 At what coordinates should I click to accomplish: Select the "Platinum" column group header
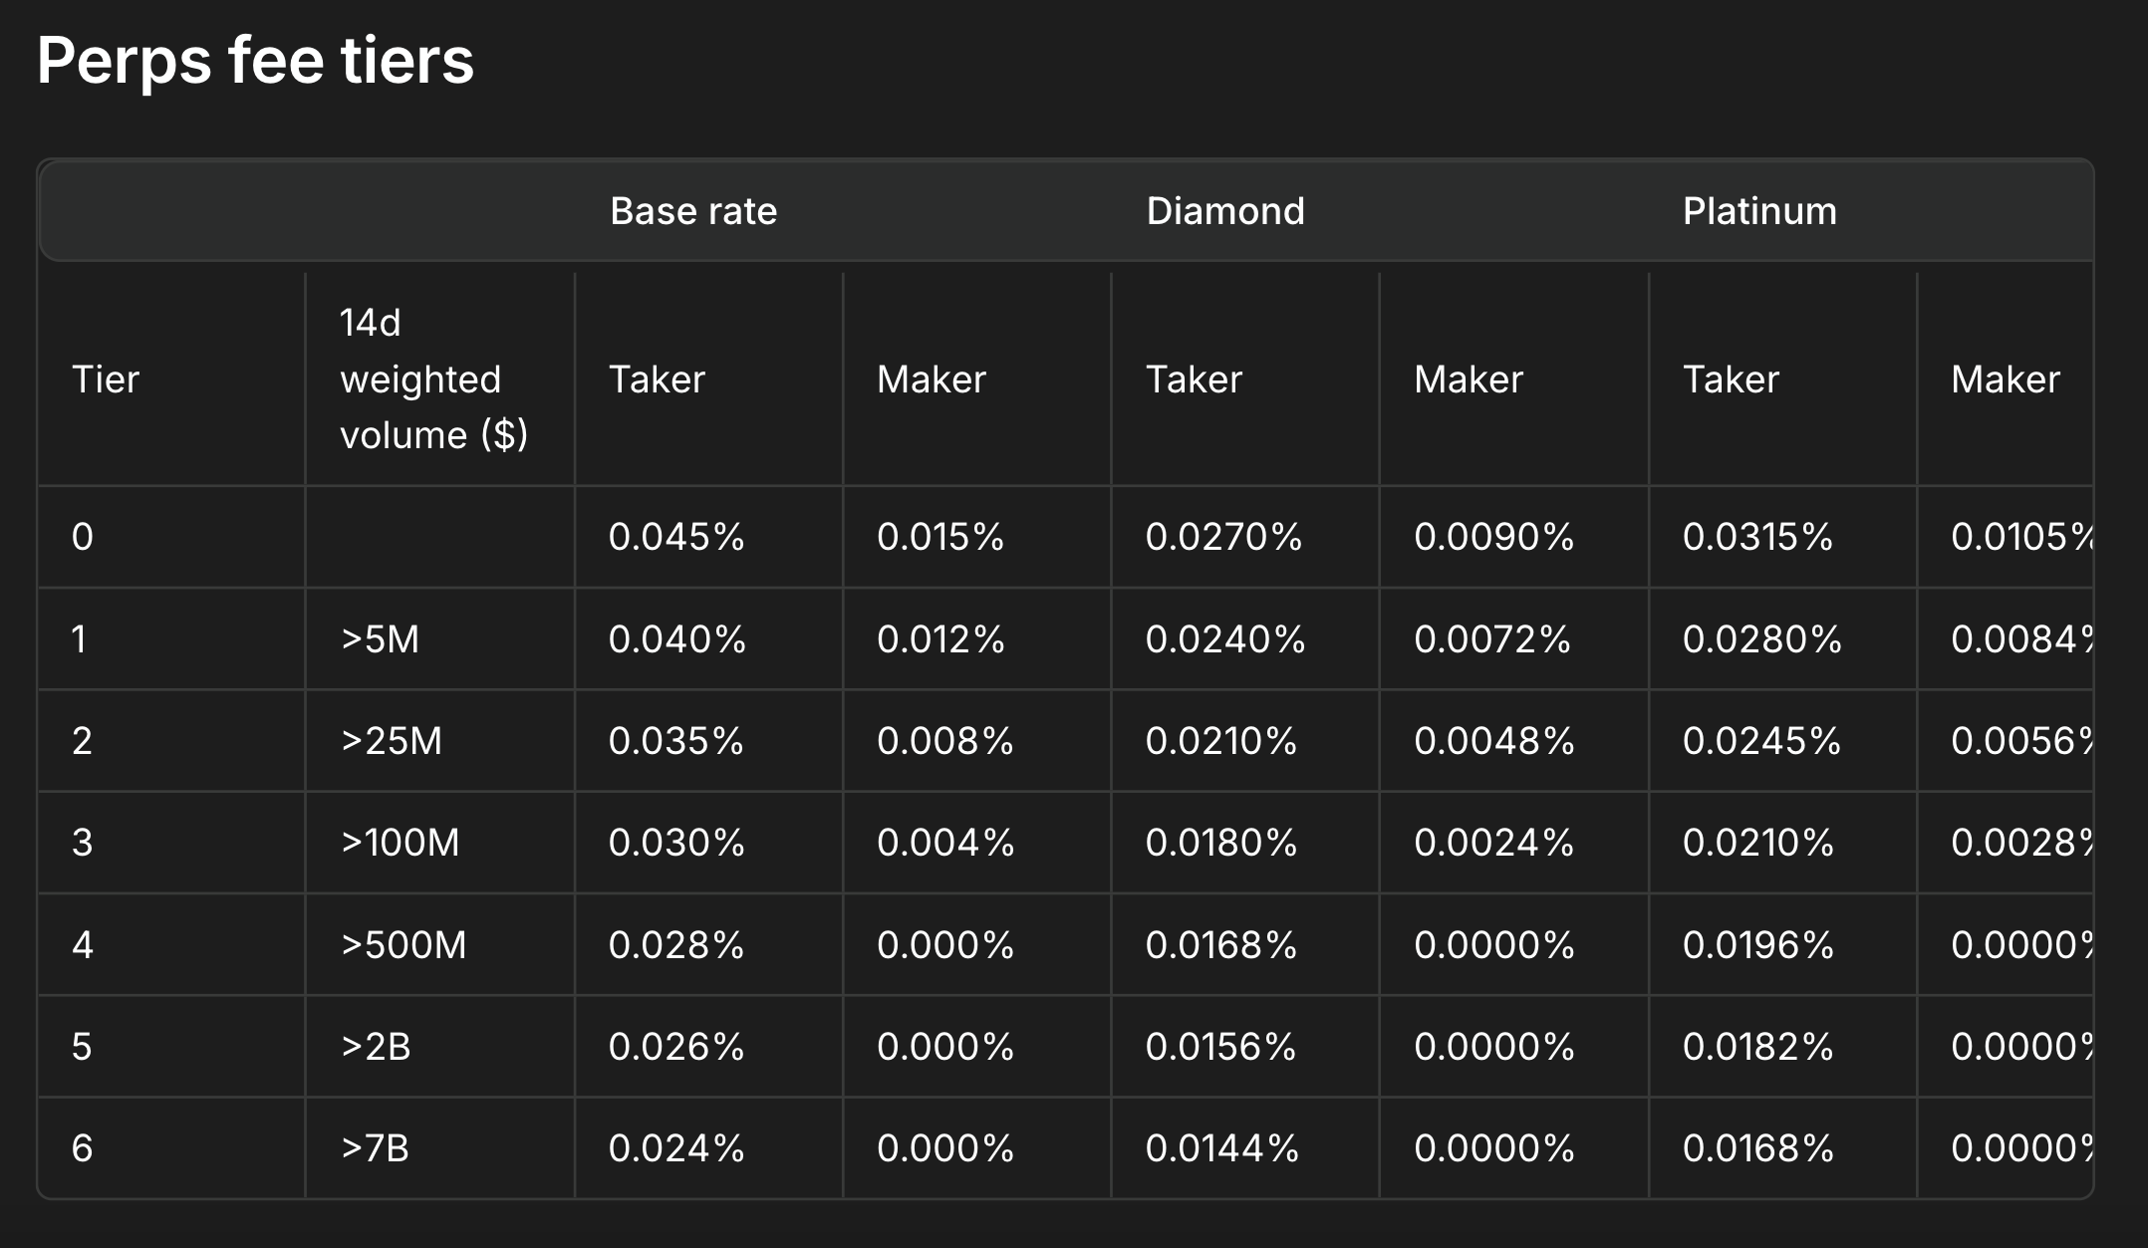tap(1759, 211)
